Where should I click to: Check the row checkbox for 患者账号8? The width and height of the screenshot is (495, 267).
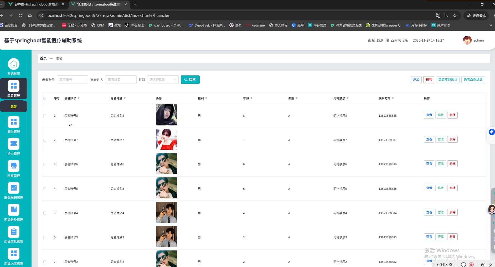(x=45, y=116)
